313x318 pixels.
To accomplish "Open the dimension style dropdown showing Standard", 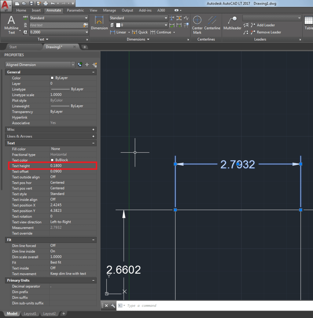I will tap(138, 18).
